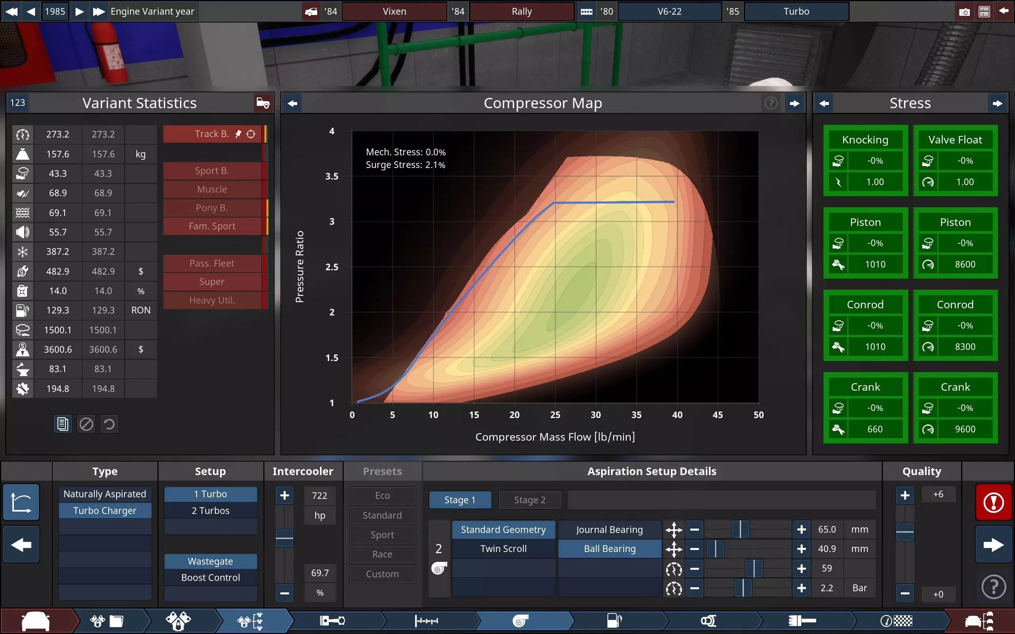Switch Stress panel to previous view
Screen dimensions: 1015x634
(x=824, y=103)
